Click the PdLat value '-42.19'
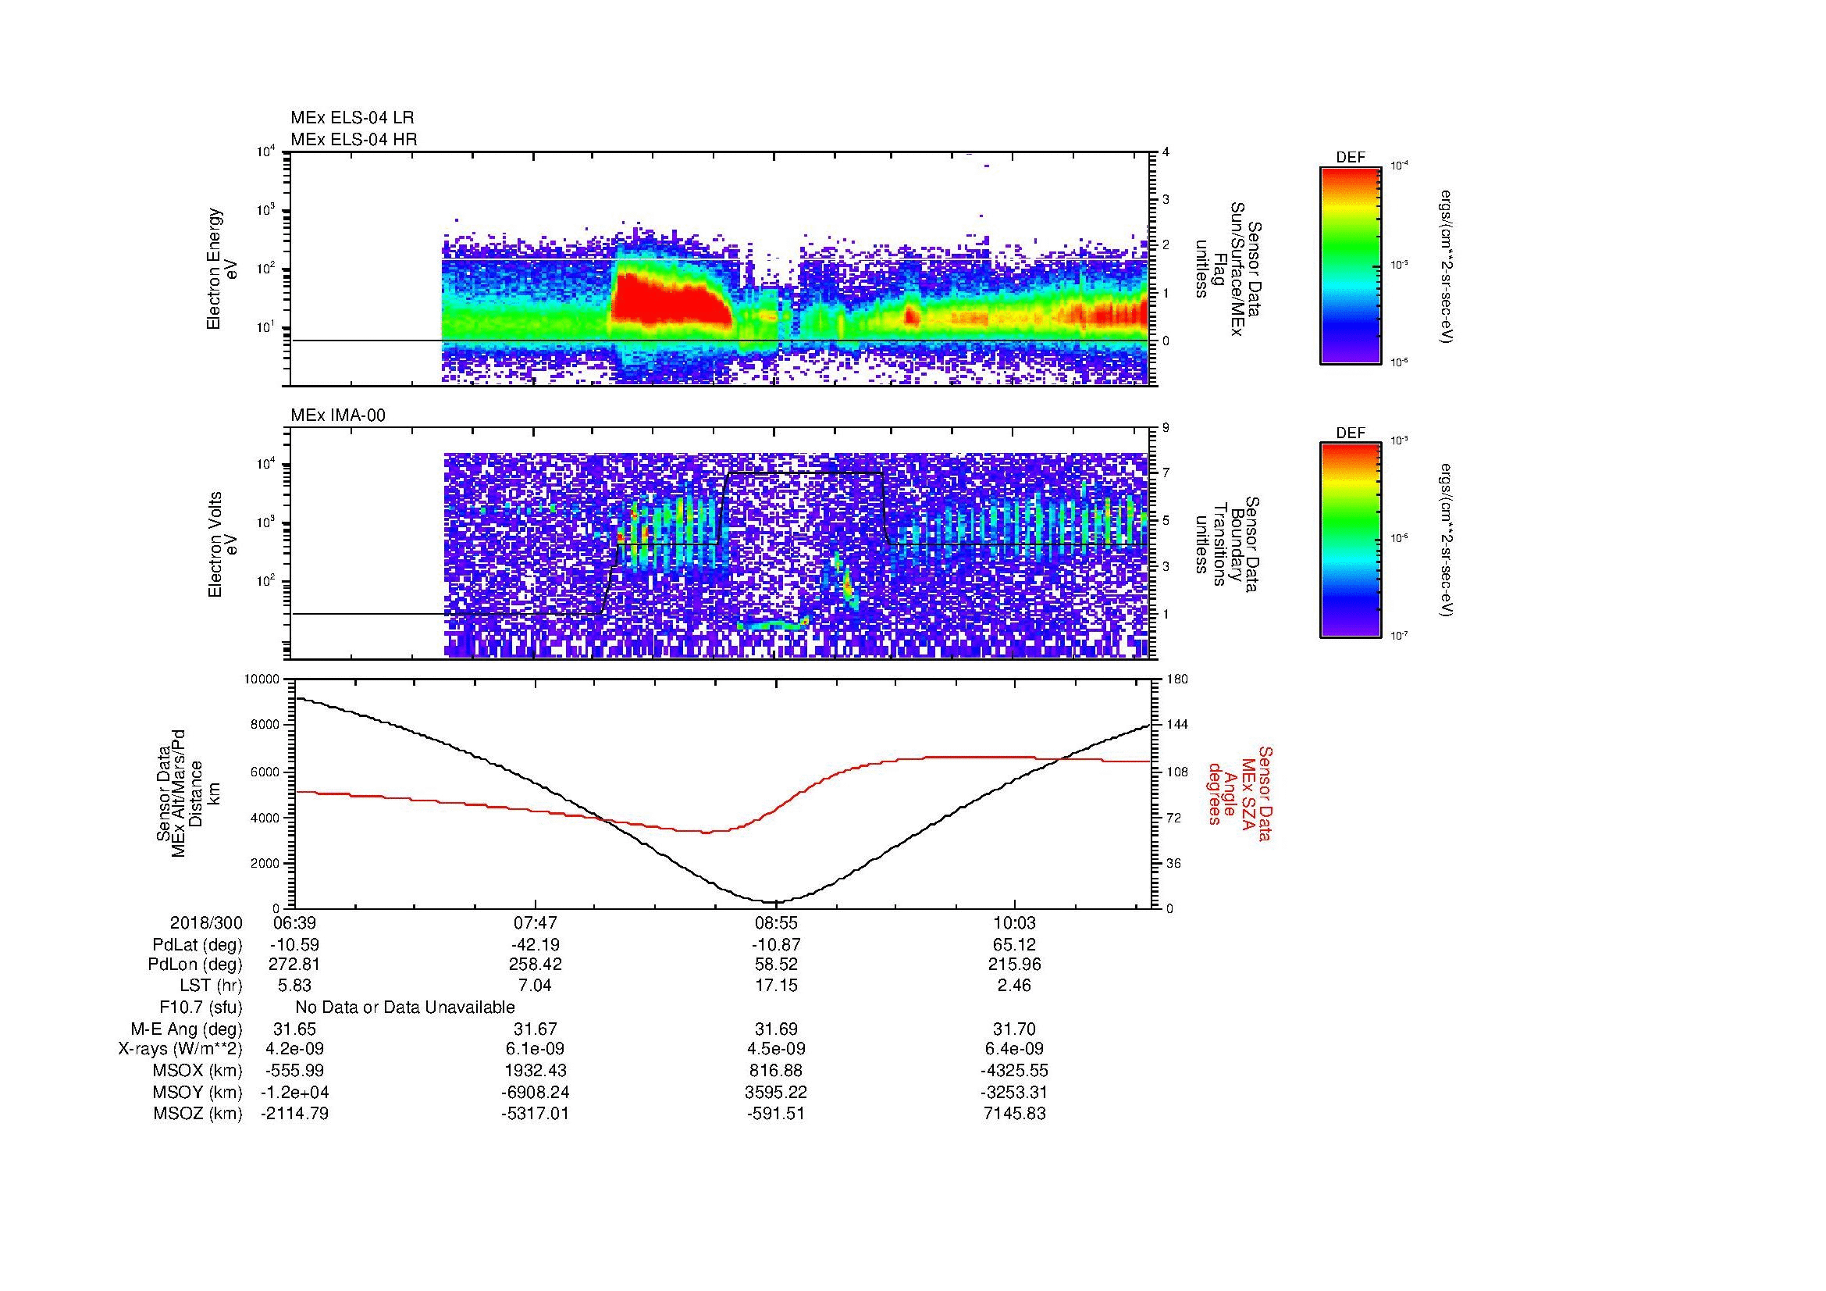 (x=536, y=945)
